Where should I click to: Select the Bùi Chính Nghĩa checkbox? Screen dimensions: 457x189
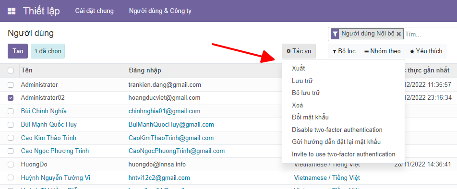tap(11, 111)
